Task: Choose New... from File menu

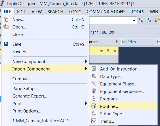Action: [45, 20]
